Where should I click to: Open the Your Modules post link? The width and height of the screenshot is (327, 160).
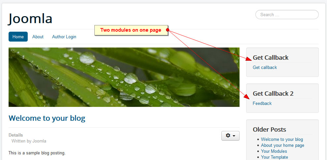point(274,151)
